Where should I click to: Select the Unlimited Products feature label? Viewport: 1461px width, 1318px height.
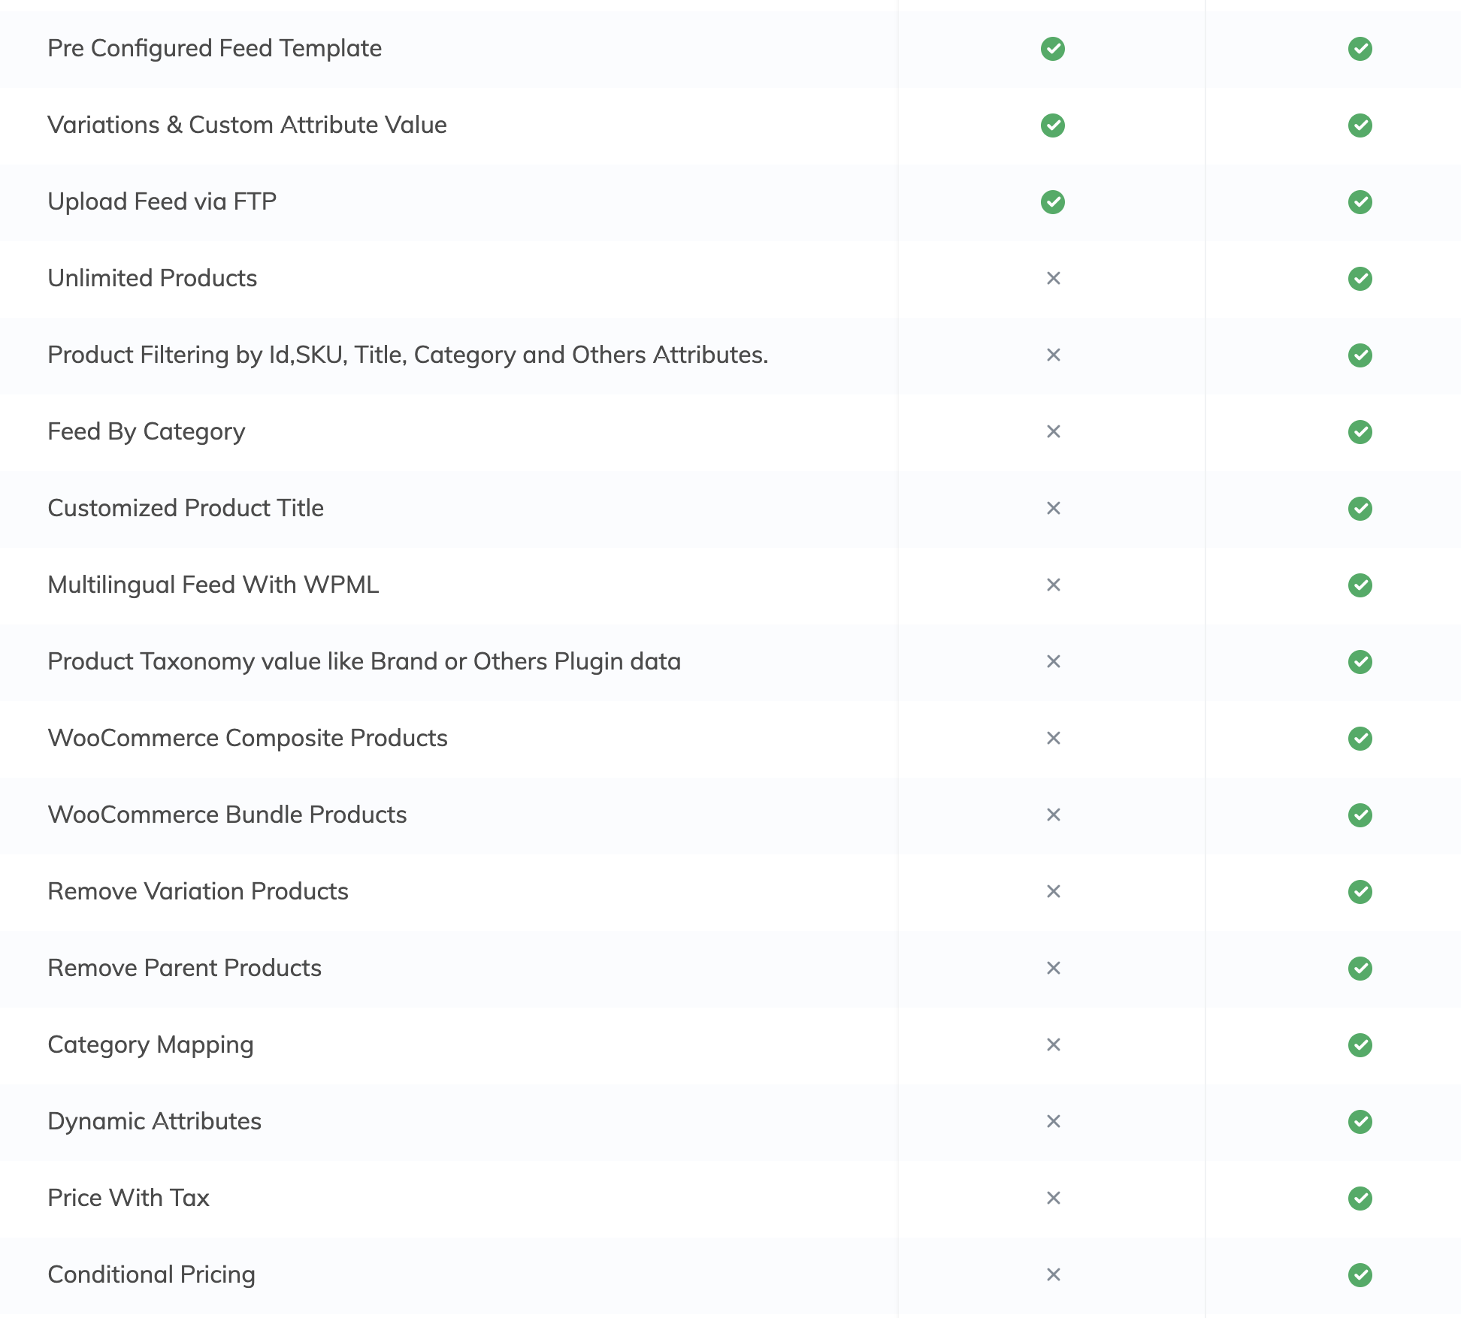tap(152, 278)
